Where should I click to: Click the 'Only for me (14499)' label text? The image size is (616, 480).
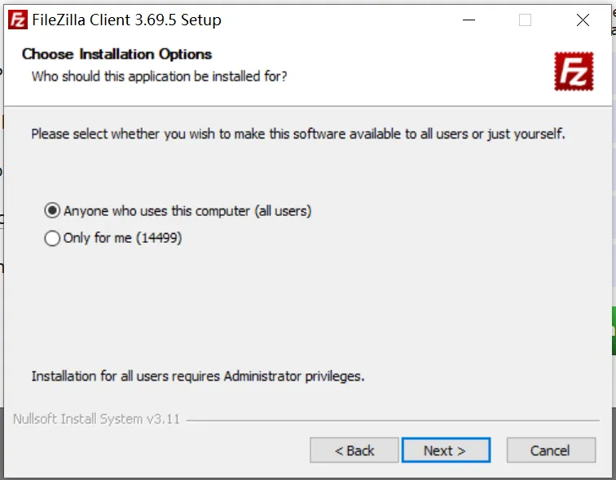tap(122, 239)
